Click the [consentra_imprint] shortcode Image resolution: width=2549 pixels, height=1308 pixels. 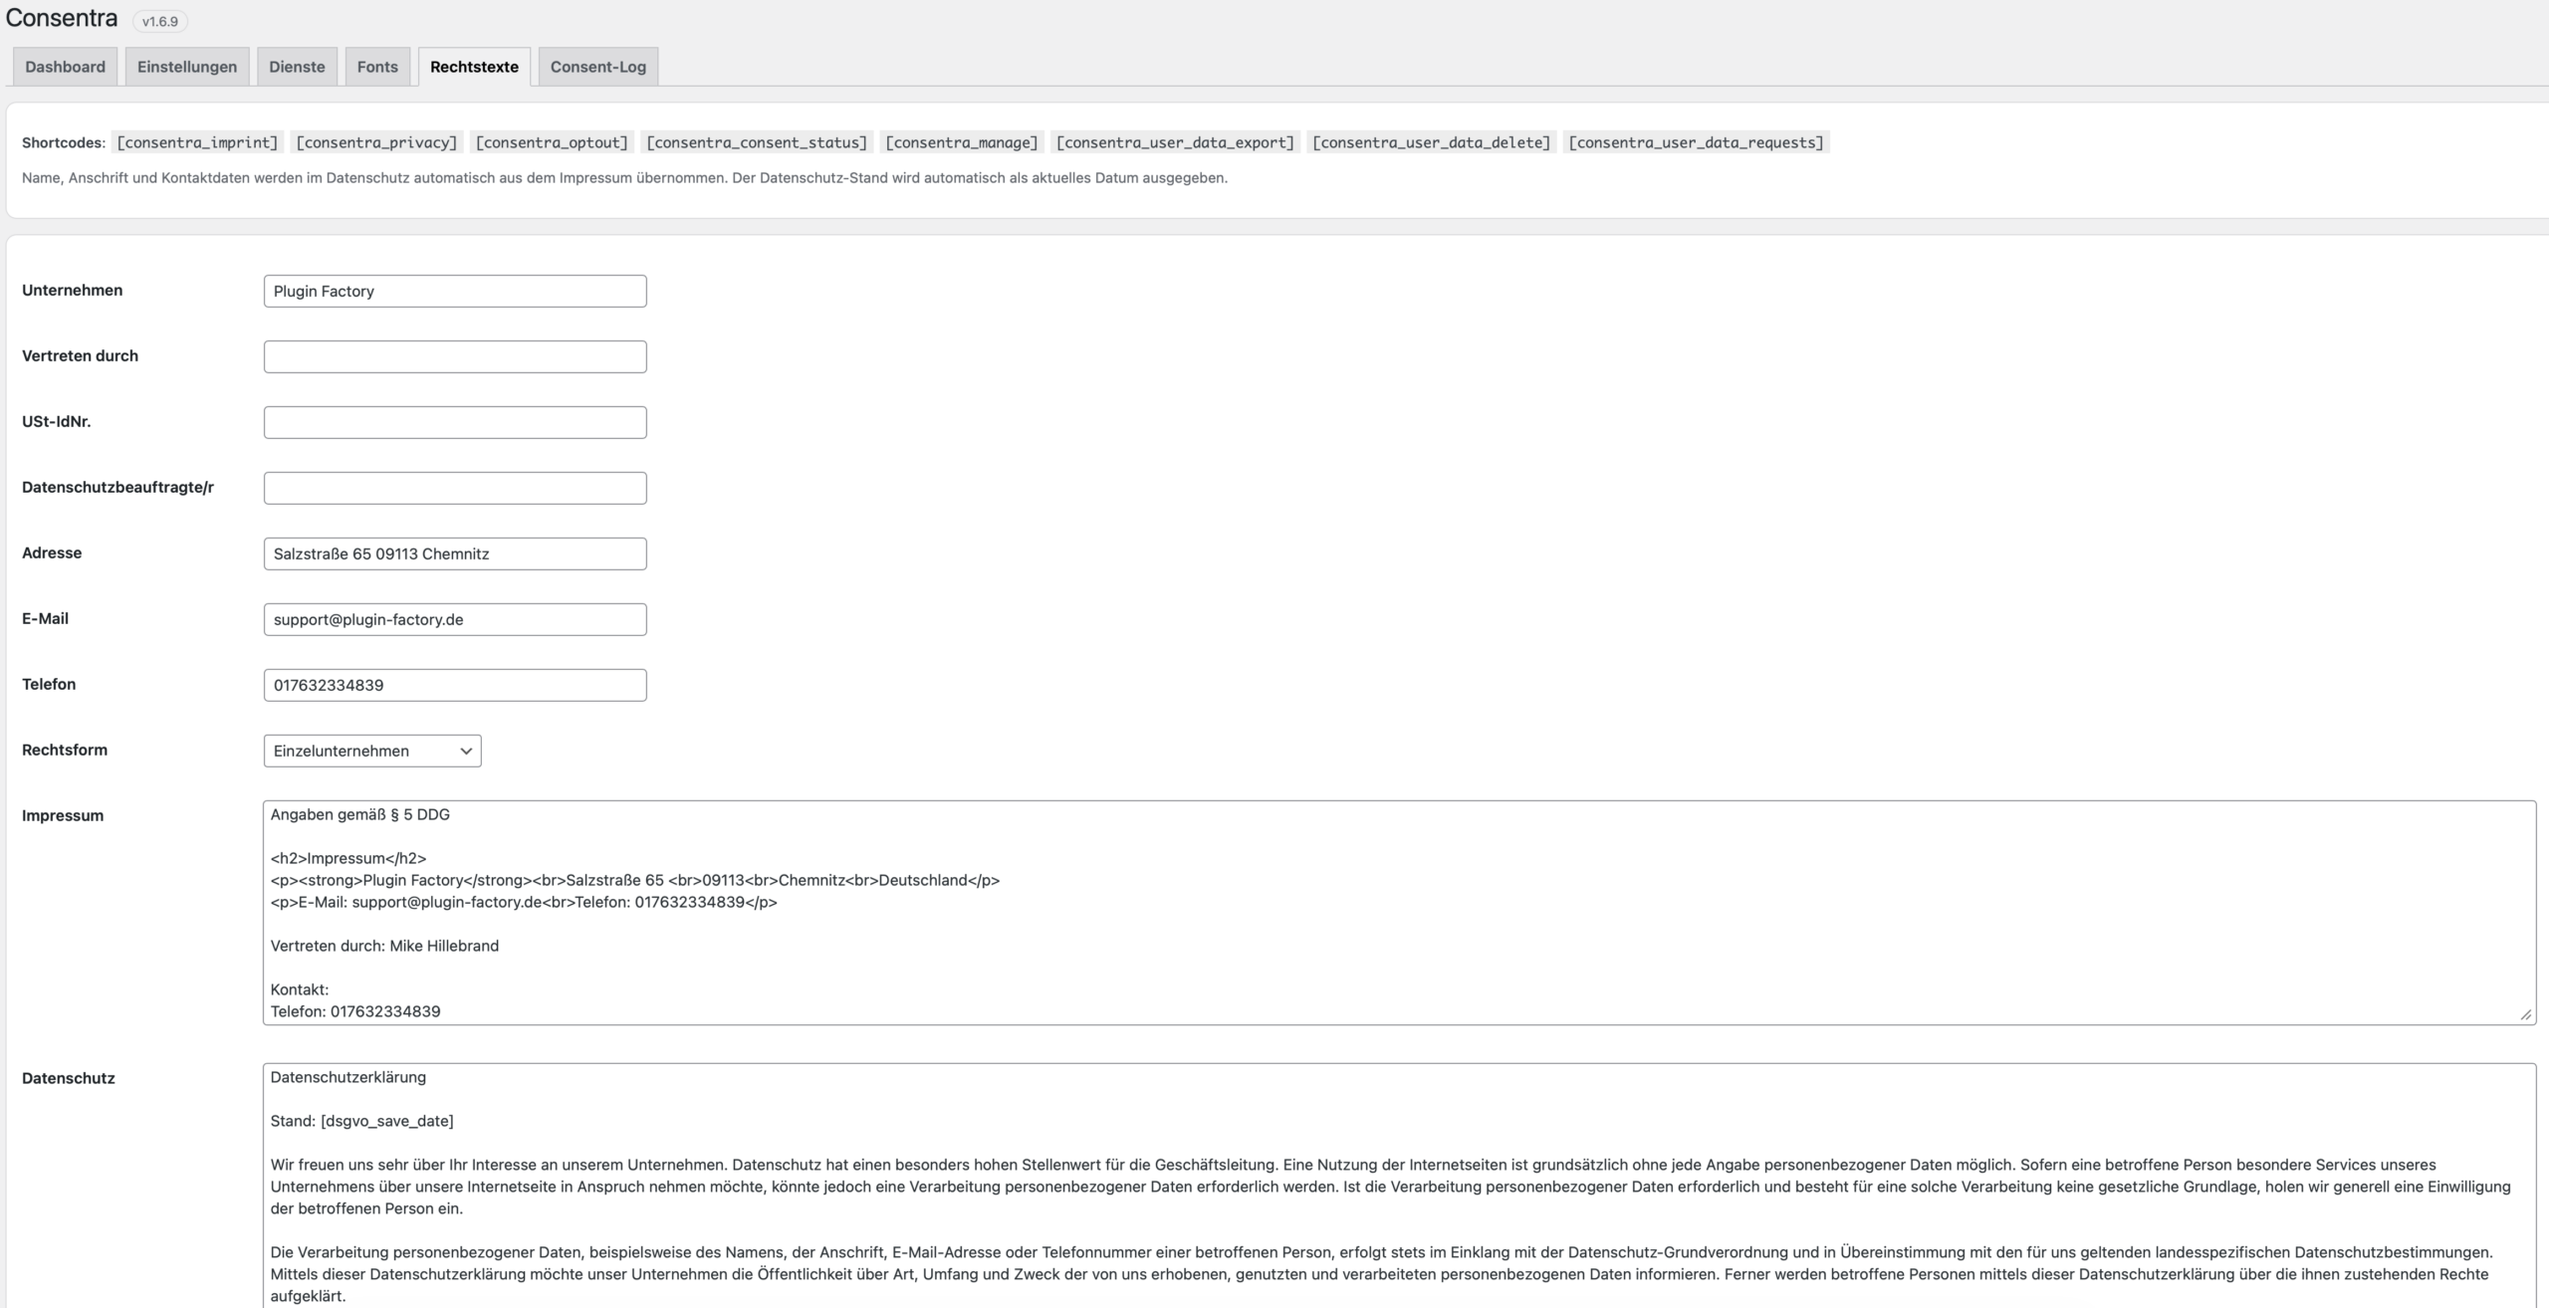pos(197,142)
